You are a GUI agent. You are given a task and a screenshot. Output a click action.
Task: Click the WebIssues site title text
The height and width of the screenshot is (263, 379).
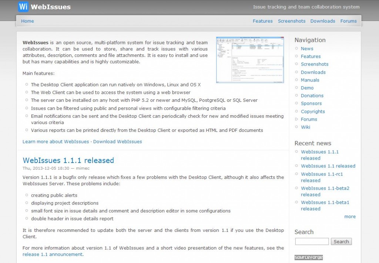(x=51, y=7)
